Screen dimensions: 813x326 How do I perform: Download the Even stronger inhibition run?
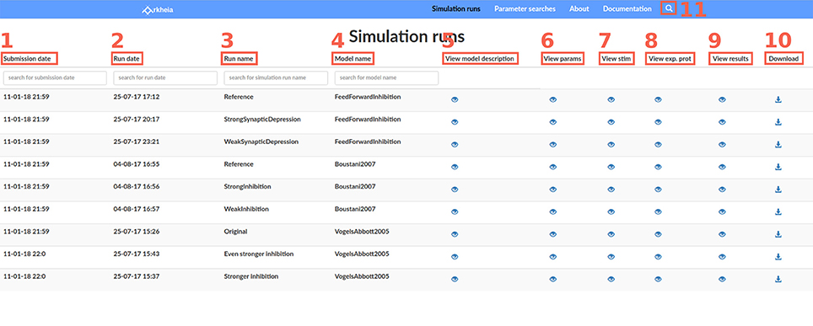(x=778, y=257)
